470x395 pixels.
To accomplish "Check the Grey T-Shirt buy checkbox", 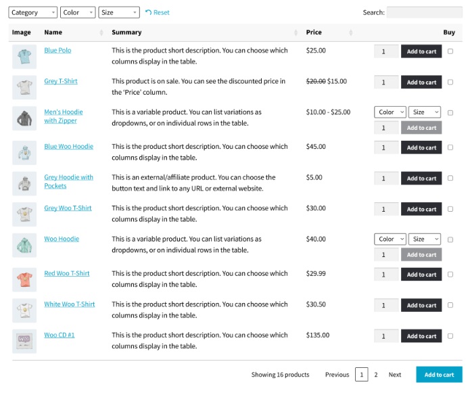I will 450,82.
